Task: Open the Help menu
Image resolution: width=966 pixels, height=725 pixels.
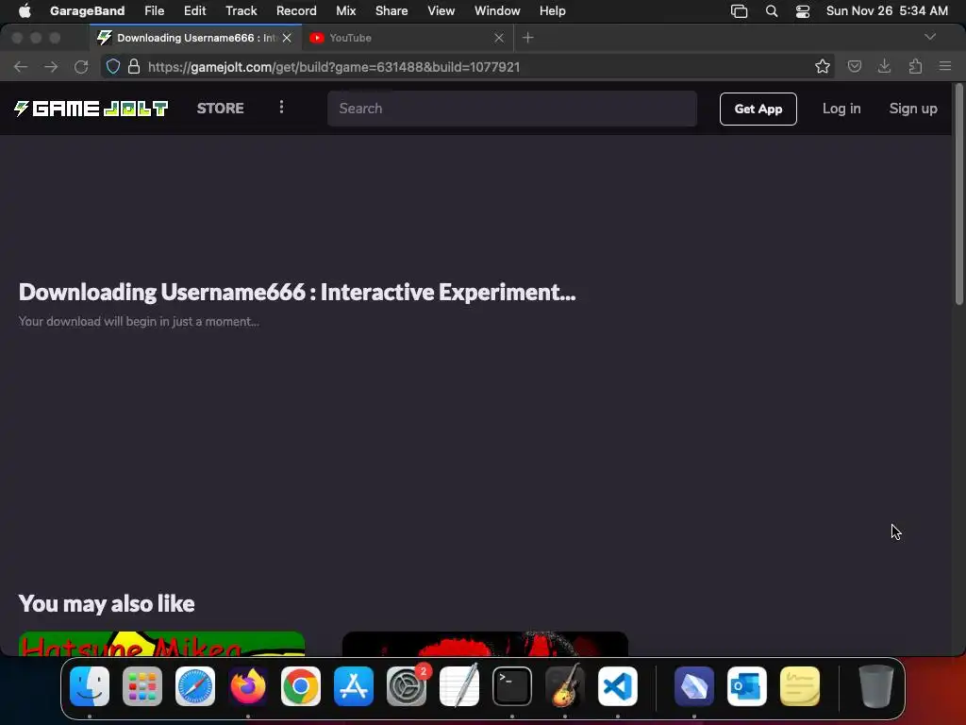Action: (553, 10)
